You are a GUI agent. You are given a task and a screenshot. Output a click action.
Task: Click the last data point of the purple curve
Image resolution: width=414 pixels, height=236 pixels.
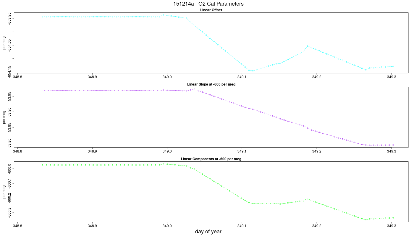393,145
